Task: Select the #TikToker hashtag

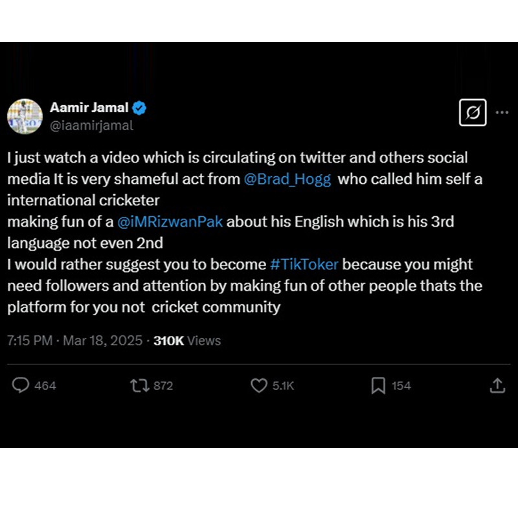Action: coord(304,264)
